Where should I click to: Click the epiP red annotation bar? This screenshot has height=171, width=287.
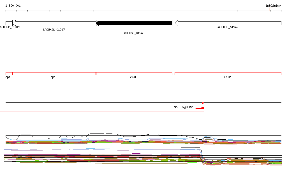tap(228, 74)
